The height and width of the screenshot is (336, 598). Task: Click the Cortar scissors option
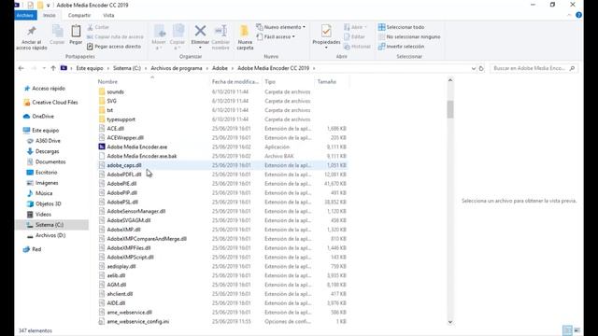pyautogui.click(x=98, y=27)
